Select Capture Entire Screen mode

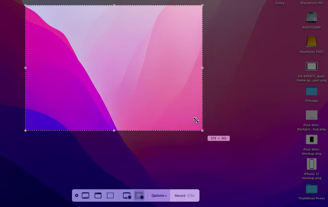[85, 195]
